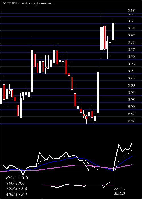Click the 3.2 price axis label
This screenshot has height=199, width=142.
tap(130, 71)
